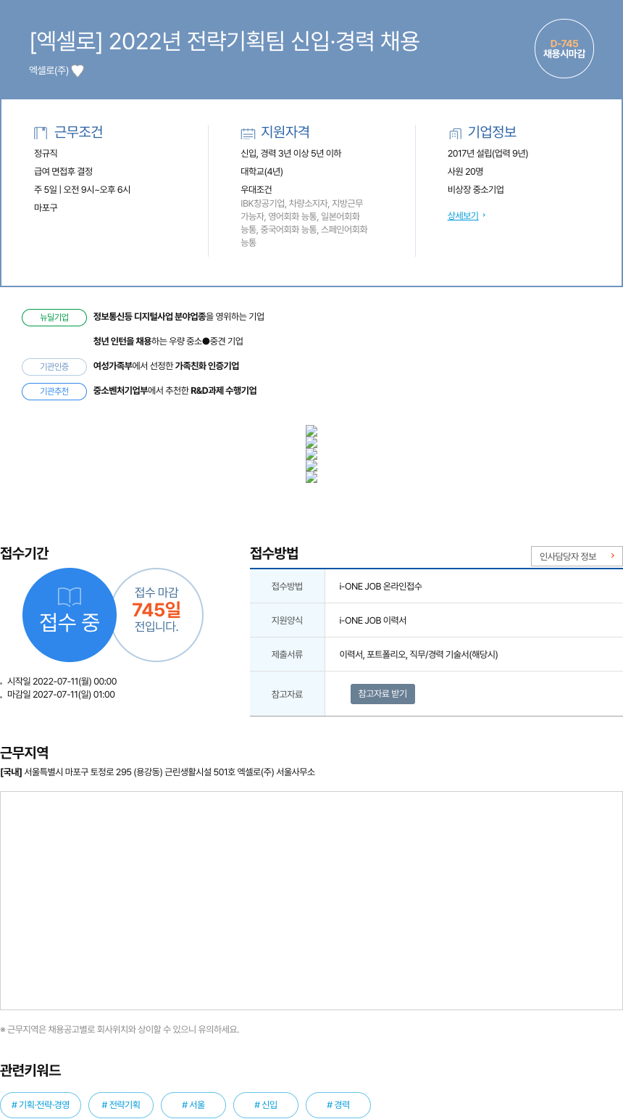Select the 기관추천 tag badge
This screenshot has width=623, height=1119.
click(x=54, y=392)
